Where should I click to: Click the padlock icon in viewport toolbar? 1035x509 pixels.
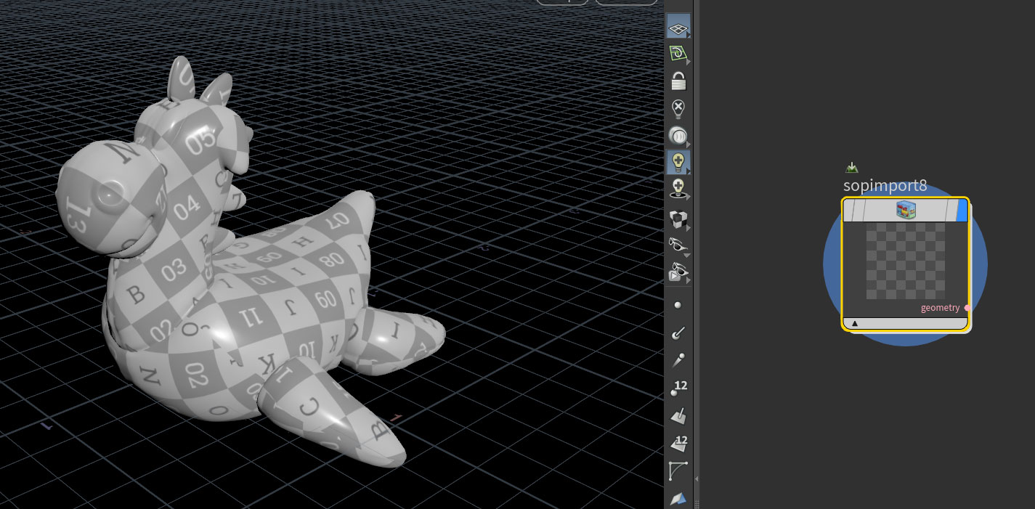[x=678, y=81]
